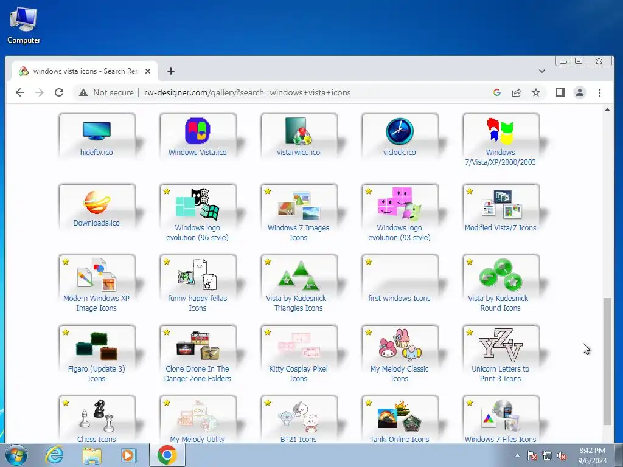Click the 'Modified Vista/7 Icons' text link
623x467 pixels.
[x=500, y=228]
